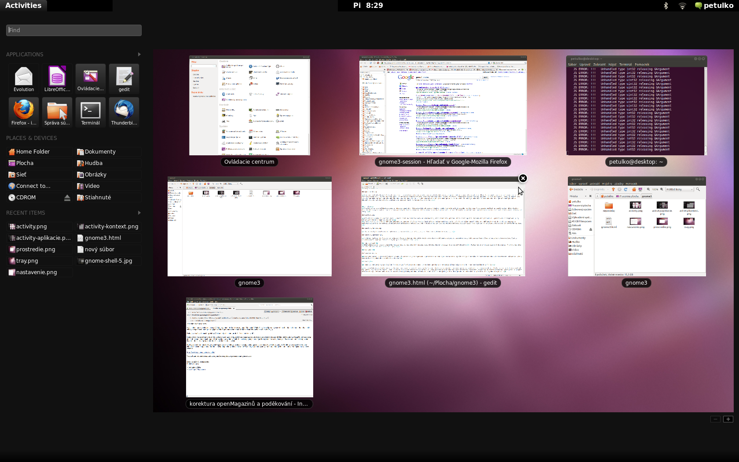
Task: Open Thunderbird mail client icon
Action: 124,111
